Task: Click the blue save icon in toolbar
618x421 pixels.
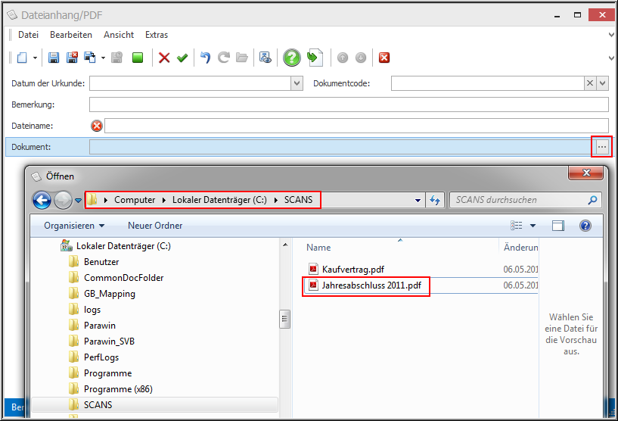Action: [x=54, y=58]
